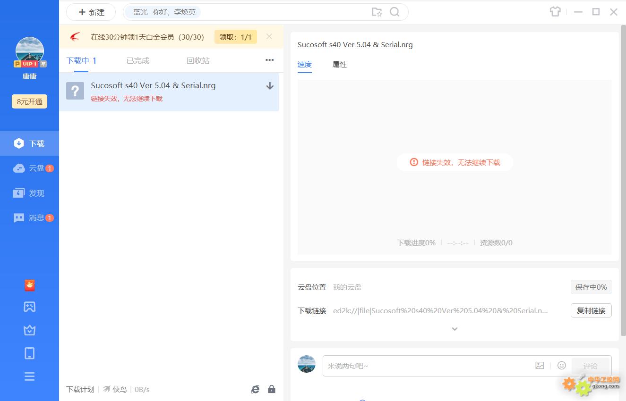Open the 消息 messages section

coord(29,217)
